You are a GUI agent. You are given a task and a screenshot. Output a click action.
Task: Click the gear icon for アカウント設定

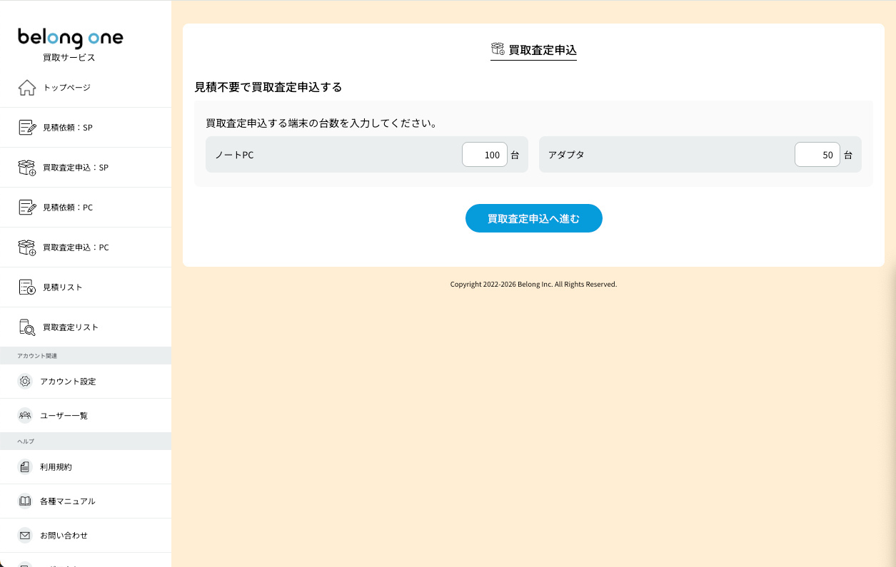25,382
